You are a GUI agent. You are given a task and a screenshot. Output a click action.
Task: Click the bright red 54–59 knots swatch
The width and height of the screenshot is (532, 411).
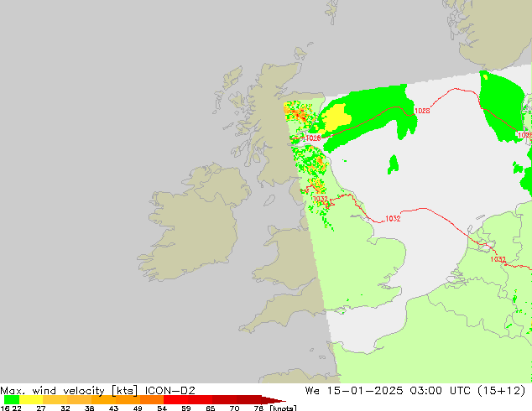(x=175, y=400)
